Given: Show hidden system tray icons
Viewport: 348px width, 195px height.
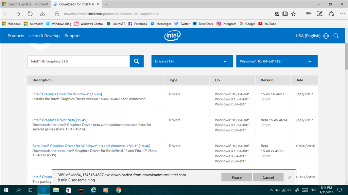Looking at the screenshot, I should 271,190.
